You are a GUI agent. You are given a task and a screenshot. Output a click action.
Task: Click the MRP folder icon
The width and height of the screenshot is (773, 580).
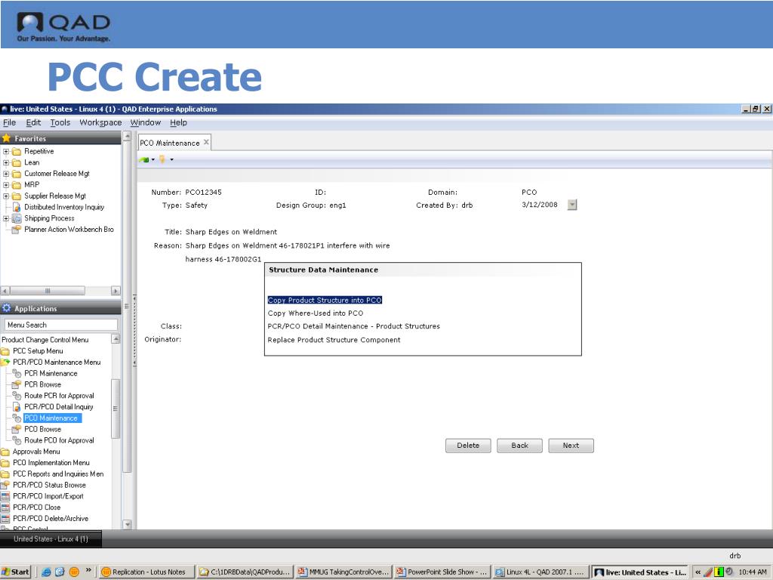pyautogui.click(x=17, y=185)
